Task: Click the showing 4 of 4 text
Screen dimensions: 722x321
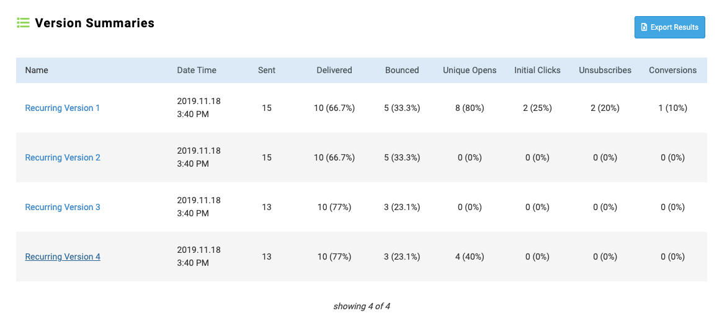Action: pos(362,306)
